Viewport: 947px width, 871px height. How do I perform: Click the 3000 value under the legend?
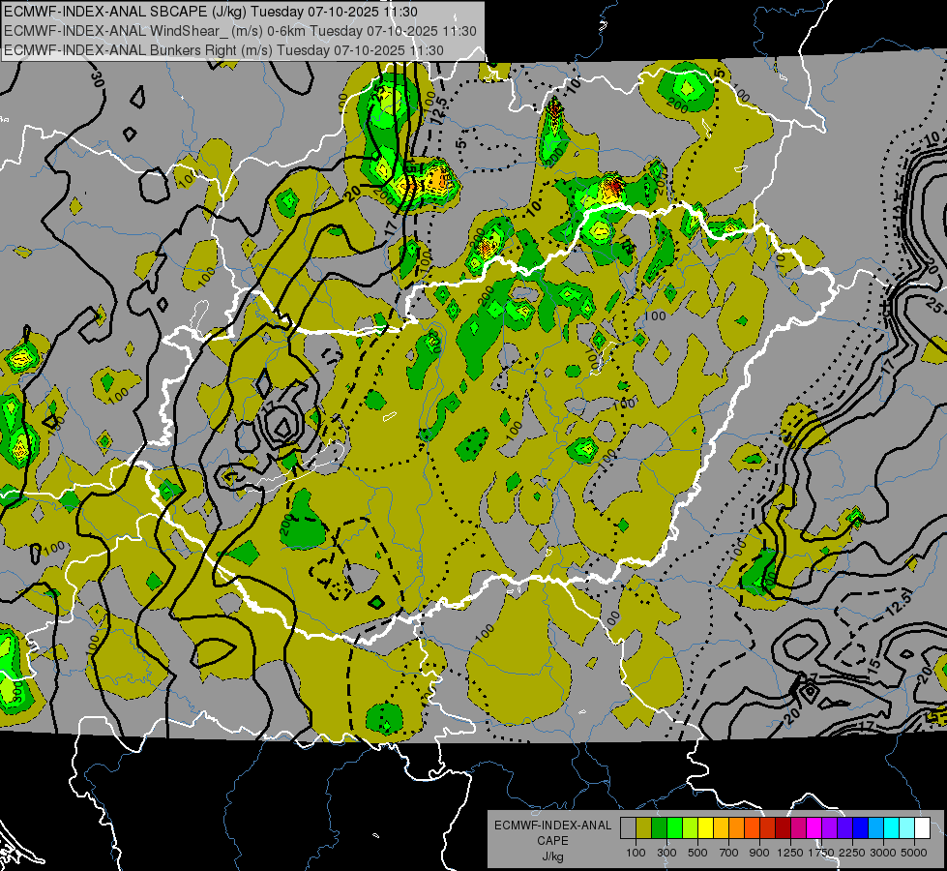coord(883,853)
